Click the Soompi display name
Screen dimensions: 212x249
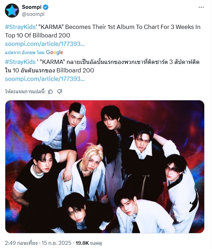click(32, 7)
